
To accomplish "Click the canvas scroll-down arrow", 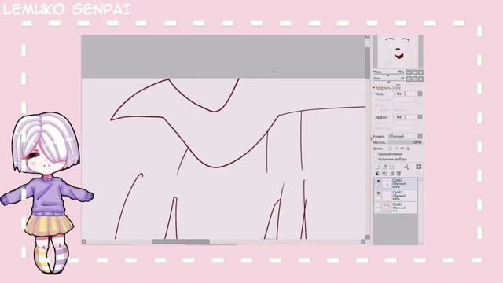I will coord(368,237).
